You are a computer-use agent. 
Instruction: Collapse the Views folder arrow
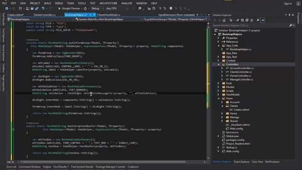coord(218,99)
